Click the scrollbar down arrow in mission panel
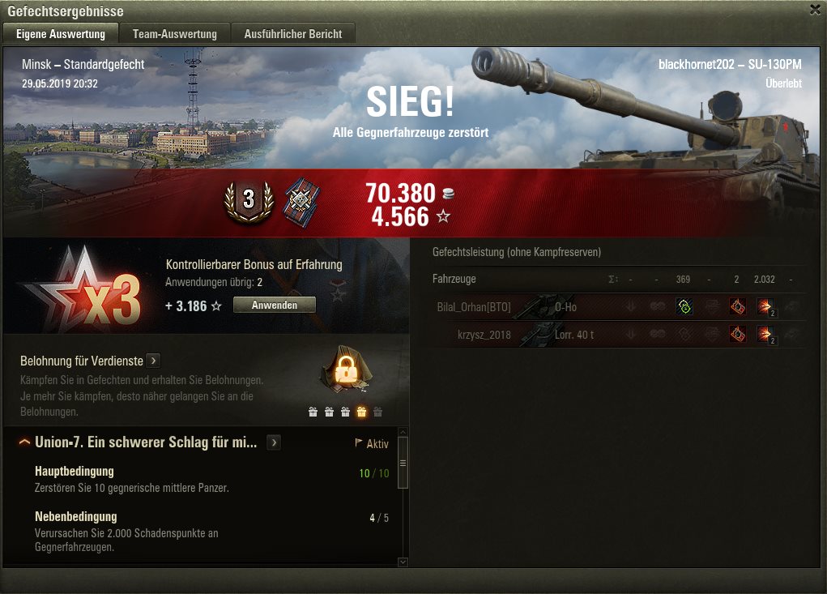827x594 pixels. (403, 562)
